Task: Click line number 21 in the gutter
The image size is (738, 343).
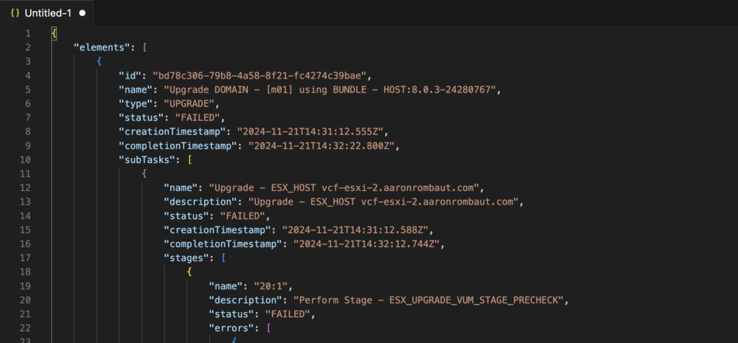Action: (25, 313)
